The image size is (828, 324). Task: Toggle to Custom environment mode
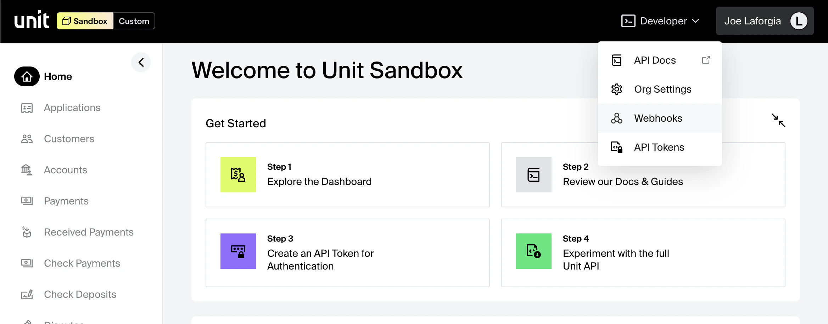pyautogui.click(x=134, y=21)
